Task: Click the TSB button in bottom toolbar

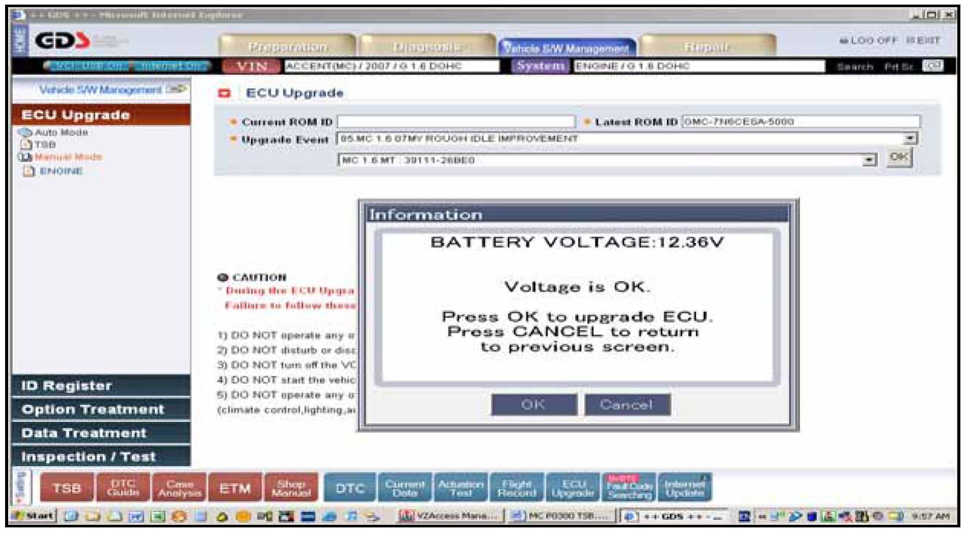Action: click(x=67, y=488)
